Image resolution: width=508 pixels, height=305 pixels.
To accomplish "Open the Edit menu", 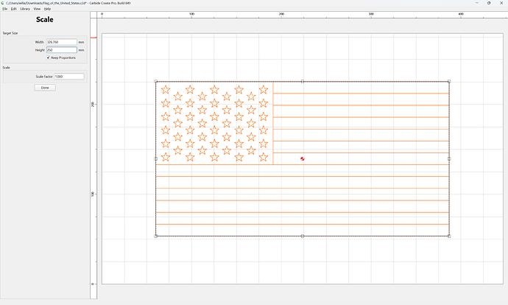I will pos(13,9).
